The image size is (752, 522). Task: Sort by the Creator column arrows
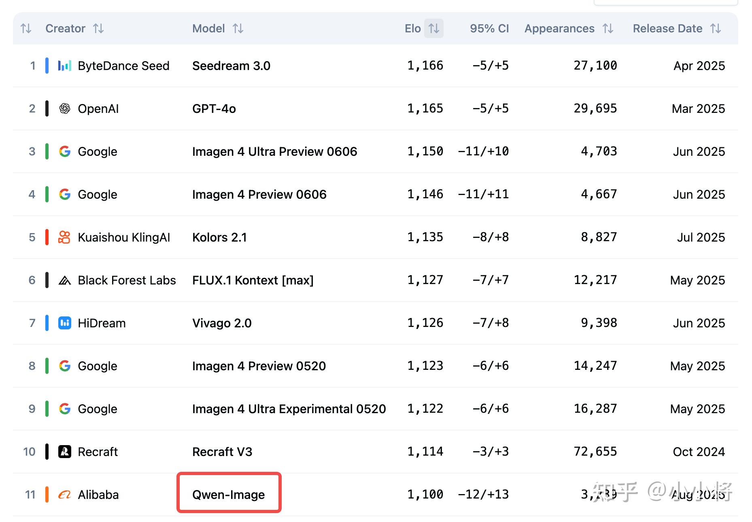coord(98,29)
